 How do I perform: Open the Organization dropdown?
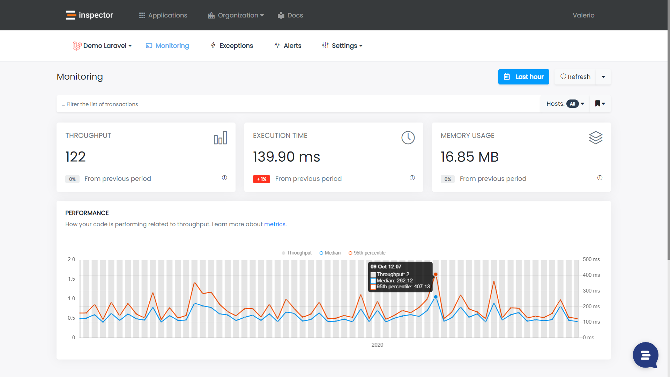236,15
